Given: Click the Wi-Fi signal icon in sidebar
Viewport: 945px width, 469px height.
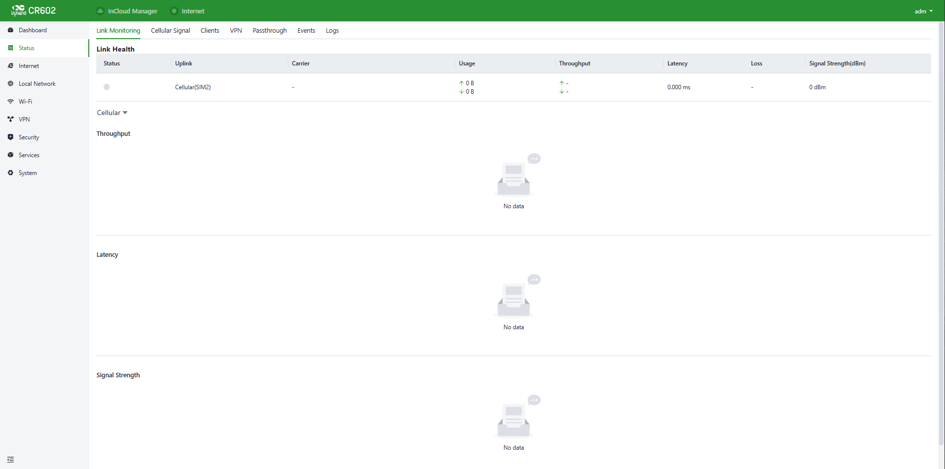Looking at the screenshot, I should tap(10, 102).
